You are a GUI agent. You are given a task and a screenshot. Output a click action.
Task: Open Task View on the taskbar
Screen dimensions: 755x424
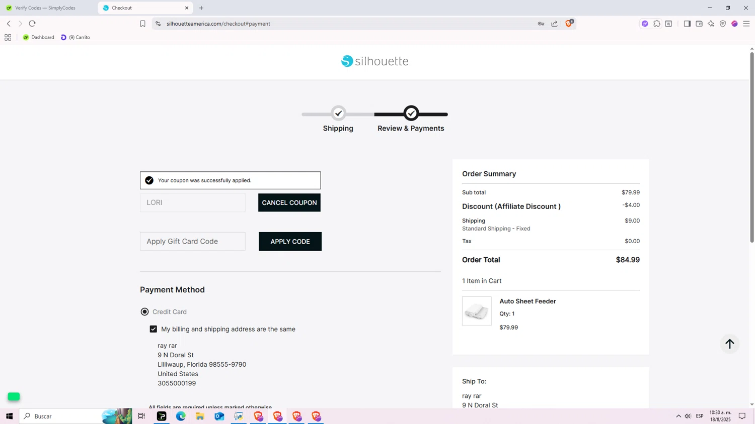pos(141,416)
